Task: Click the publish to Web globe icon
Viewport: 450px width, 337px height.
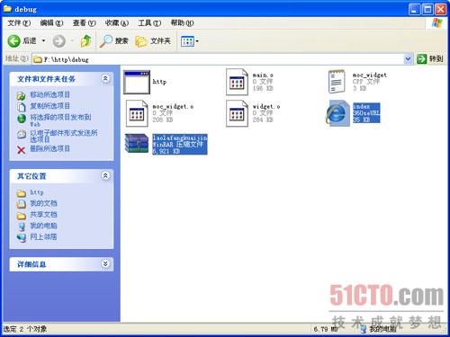Action: pyautogui.click(x=22, y=119)
